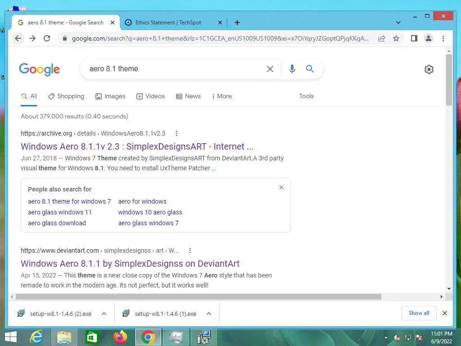Open the installer setup icon on taskbar
This screenshot has width=461, height=346.
tap(204, 337)
